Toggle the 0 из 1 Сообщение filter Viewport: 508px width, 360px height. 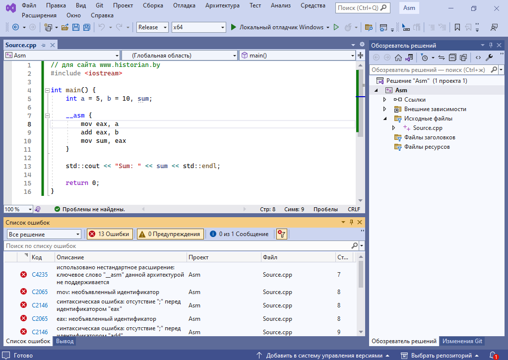[239, 234]
